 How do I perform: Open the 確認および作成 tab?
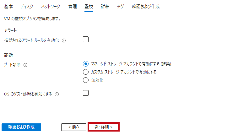pyautogui.click(x=146, y=7)
